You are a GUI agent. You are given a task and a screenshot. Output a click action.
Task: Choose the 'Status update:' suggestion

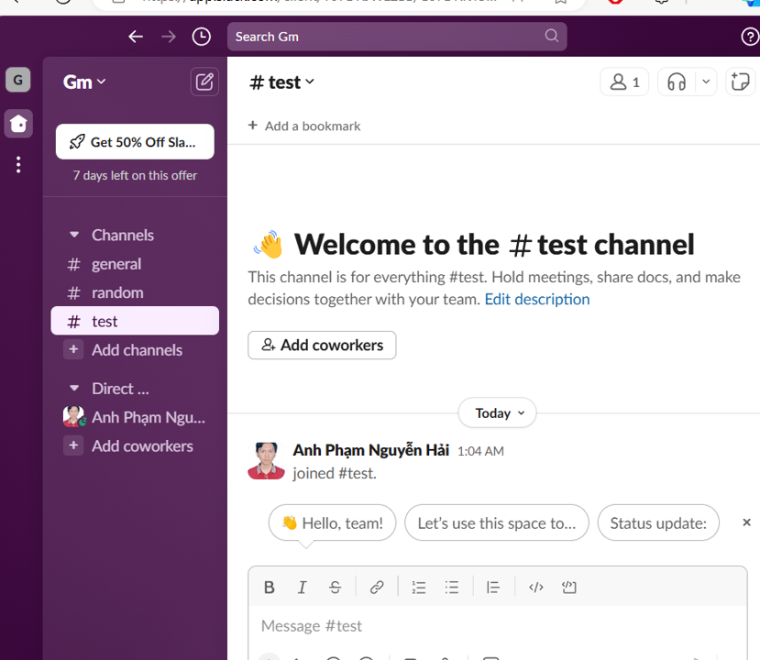pyautogui.click(x=658, y=522)
